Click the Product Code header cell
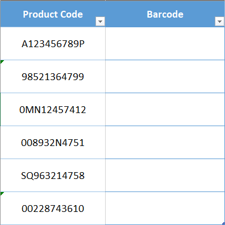225x225 pixels. (x=53, y=14)
